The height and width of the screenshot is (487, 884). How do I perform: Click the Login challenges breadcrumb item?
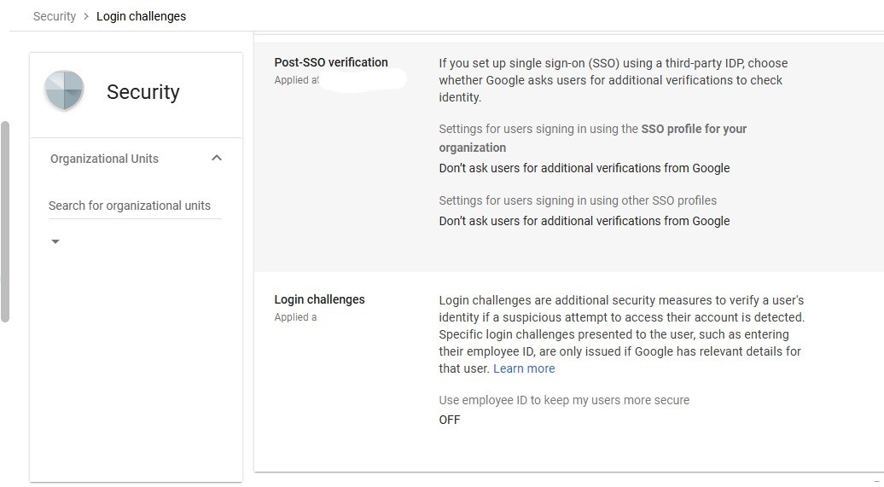click(141, 16)
